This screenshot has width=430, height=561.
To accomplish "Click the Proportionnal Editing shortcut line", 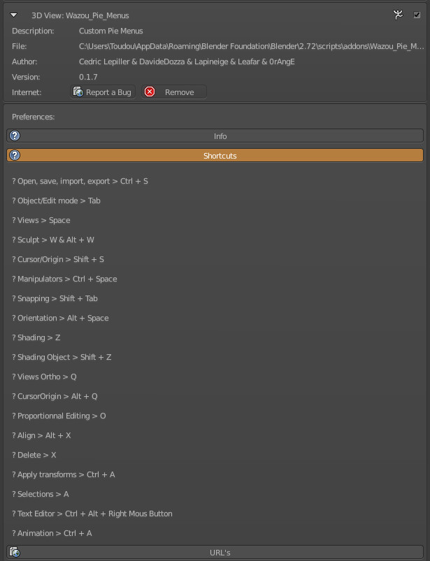I will [59, 416].
